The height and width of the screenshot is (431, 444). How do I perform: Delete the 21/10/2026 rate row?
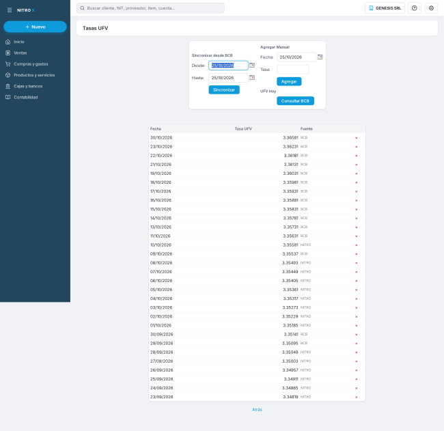pyautogui.click(x=356, y=165)
